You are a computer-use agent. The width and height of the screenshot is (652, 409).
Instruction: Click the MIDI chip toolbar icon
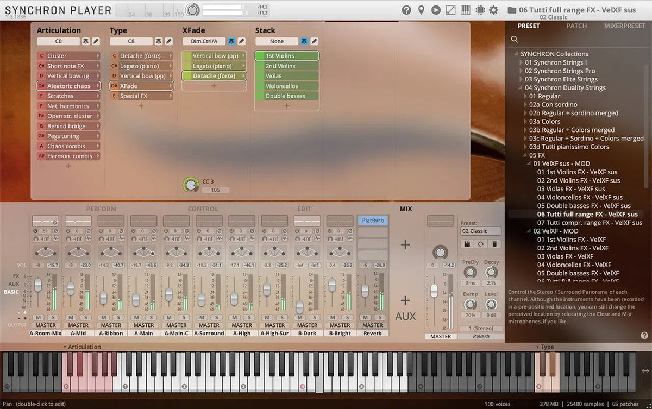[480, 9]
